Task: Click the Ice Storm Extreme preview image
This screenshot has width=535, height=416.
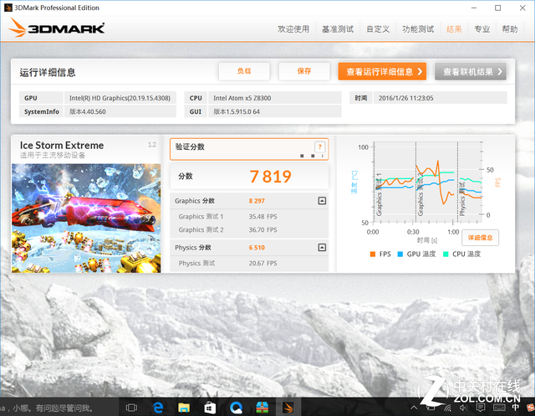Action: tap(86, 216)
